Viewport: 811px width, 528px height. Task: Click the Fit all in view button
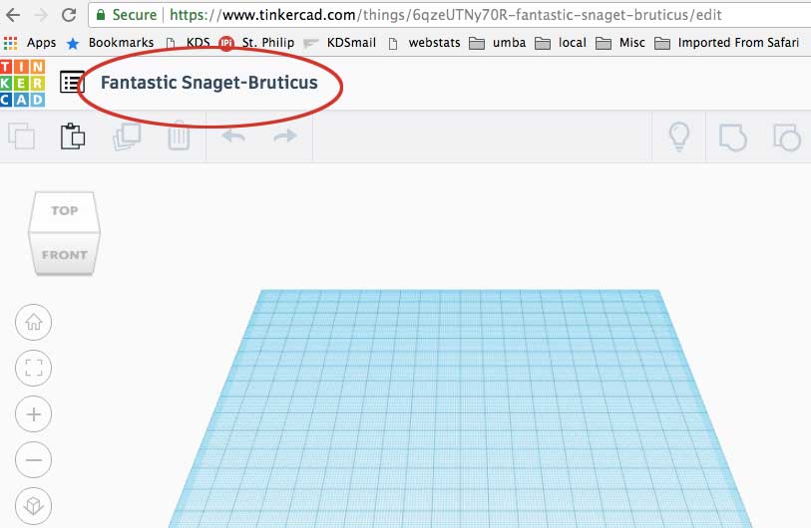coord(34,368)
